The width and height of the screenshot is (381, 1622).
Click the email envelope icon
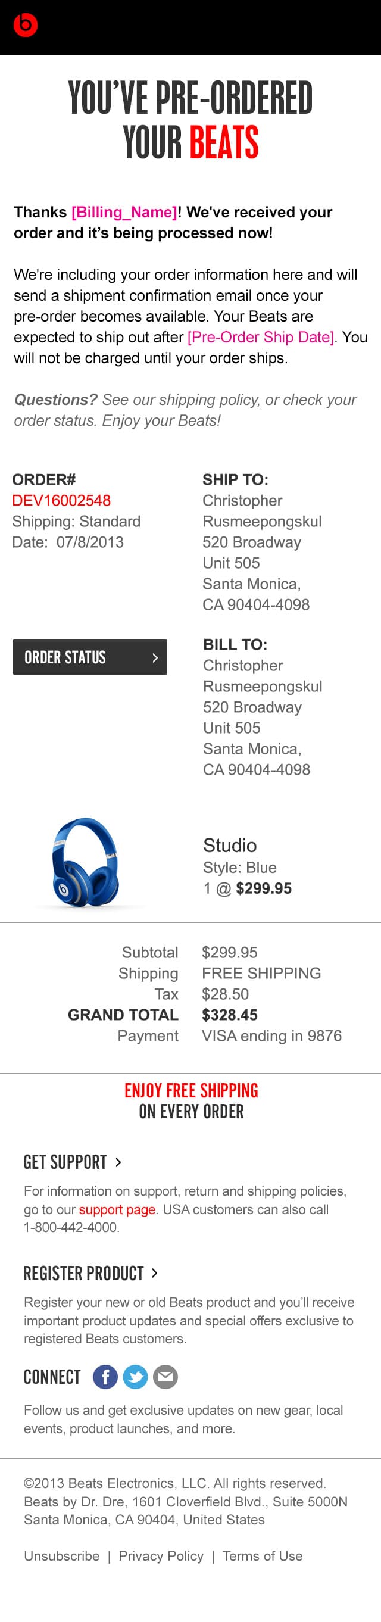tap(165, 1377)
